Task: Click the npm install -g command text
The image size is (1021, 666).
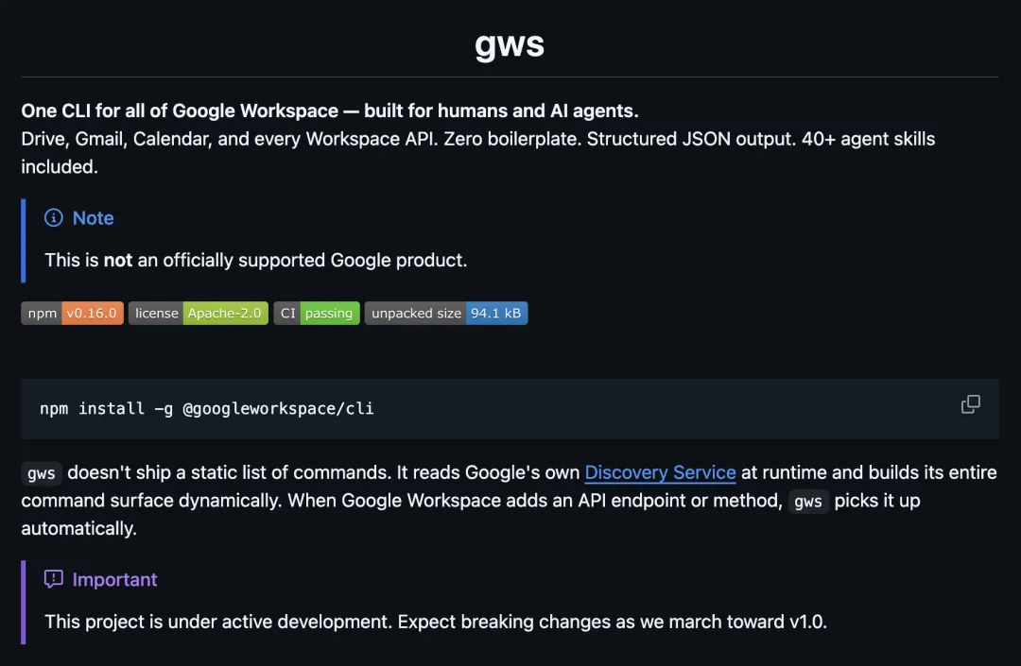Action: pos(206,409)
